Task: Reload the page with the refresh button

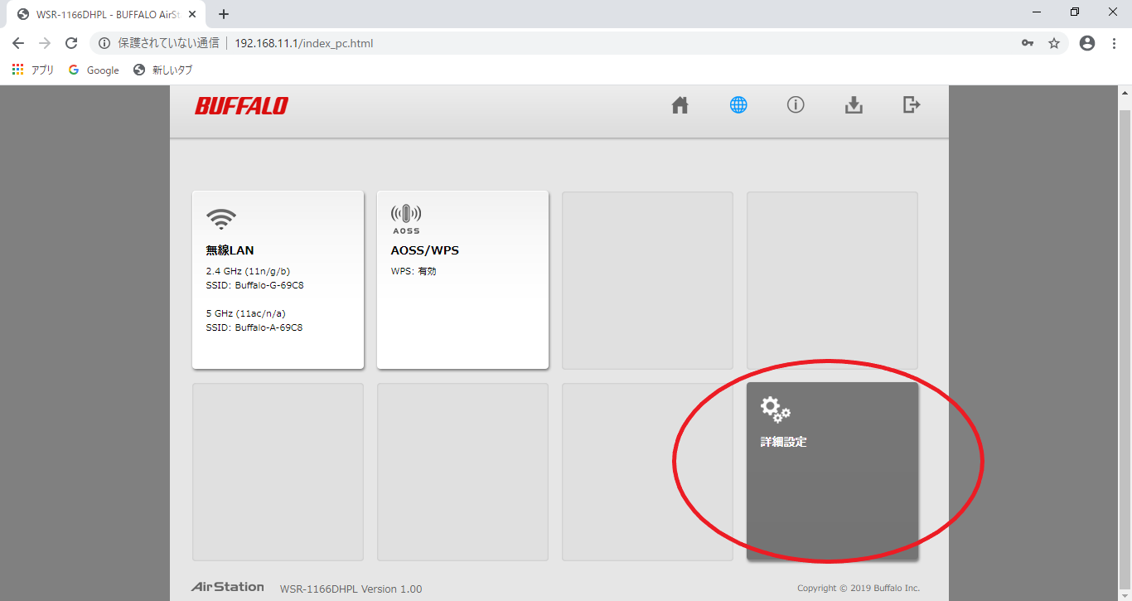Action: tap(71, 43)
